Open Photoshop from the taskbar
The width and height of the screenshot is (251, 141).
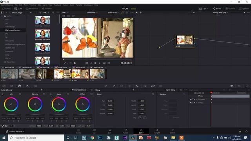coord(100,137)
